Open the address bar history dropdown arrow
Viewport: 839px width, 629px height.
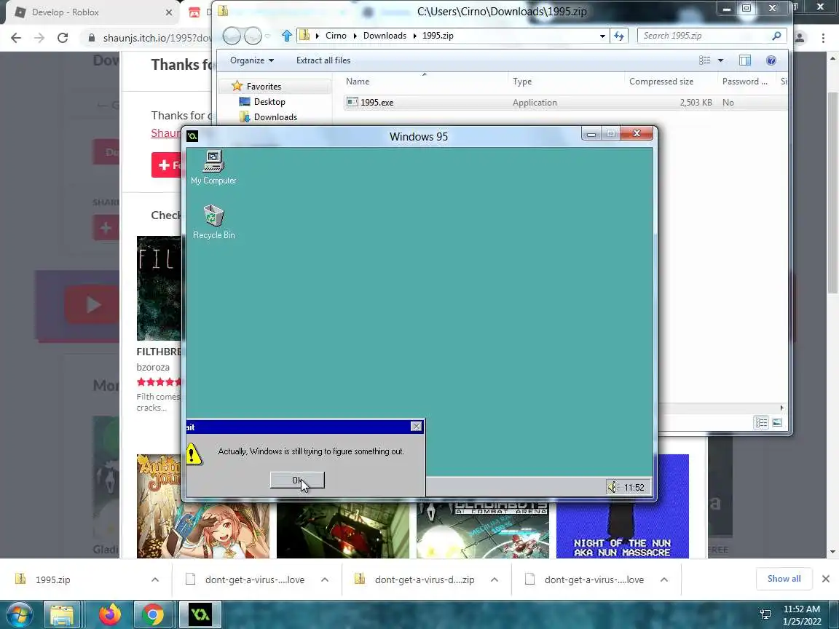click(602, 36)
